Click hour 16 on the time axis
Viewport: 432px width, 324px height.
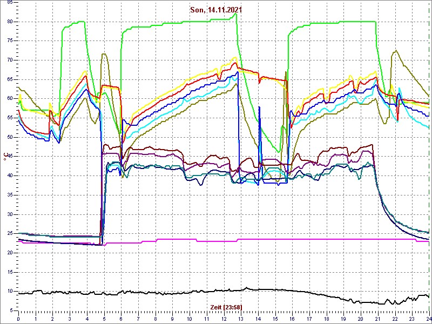coord(292,318)
